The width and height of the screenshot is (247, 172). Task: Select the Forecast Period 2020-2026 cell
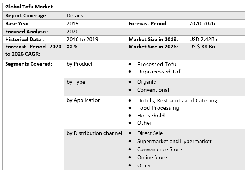(202, 23)
